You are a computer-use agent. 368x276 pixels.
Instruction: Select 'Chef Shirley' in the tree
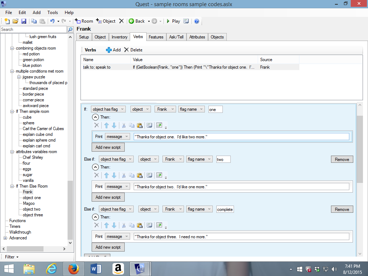pos(33,157)
